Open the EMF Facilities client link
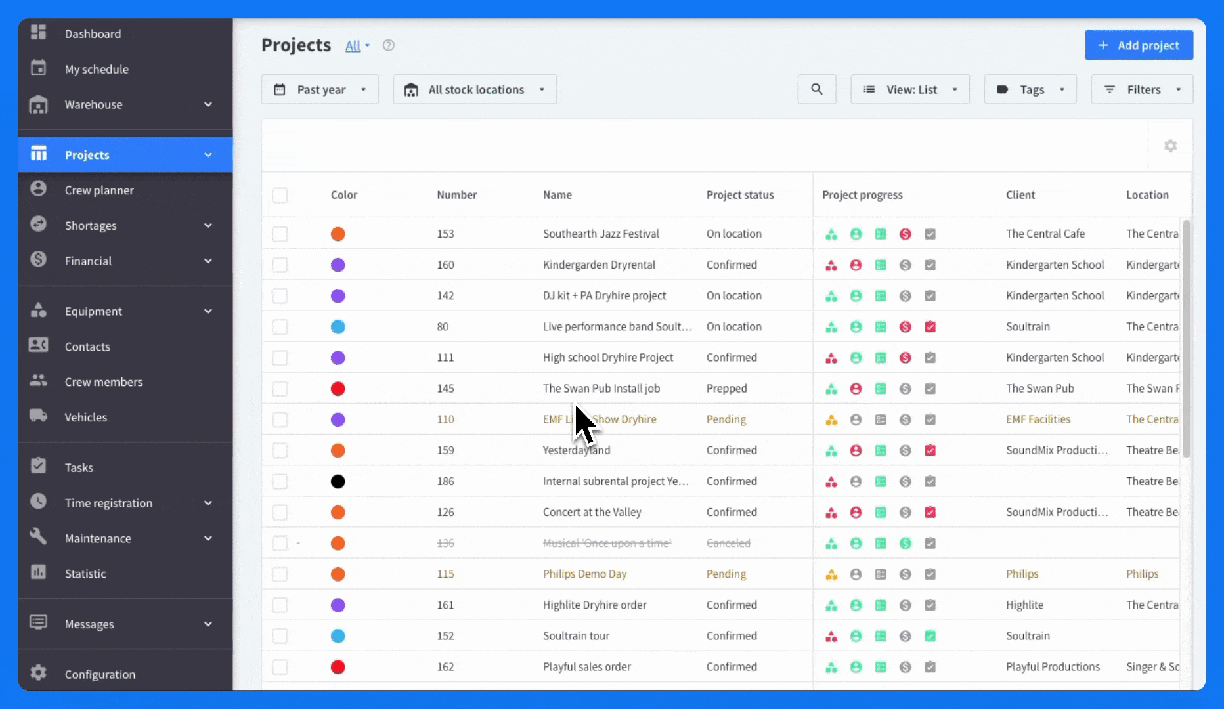The width and height of the screenshot is (1224, 709). tap(1038, 419)
